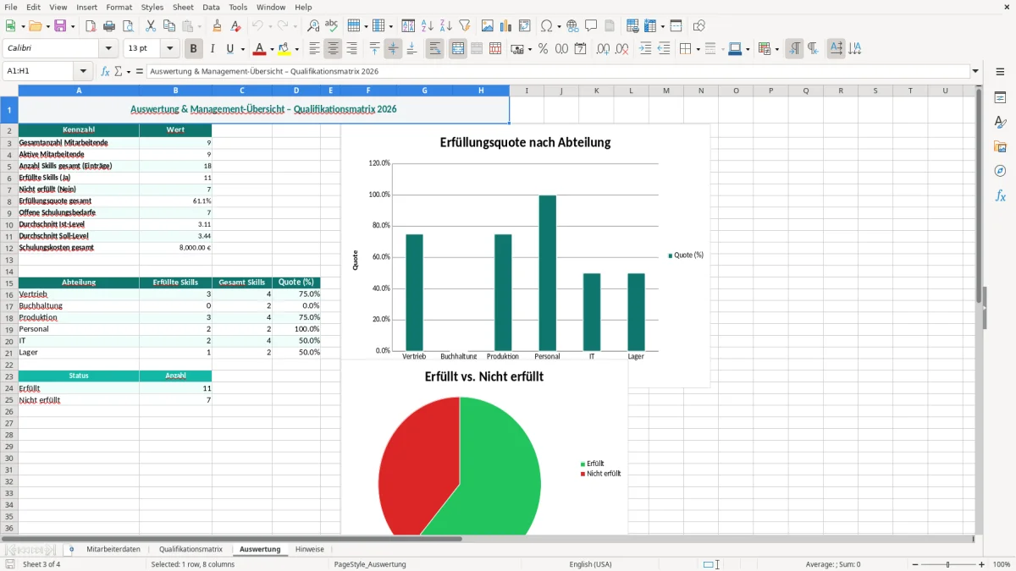
Task: Toggle Underline formatting
Action: click(x=230, y=49)
